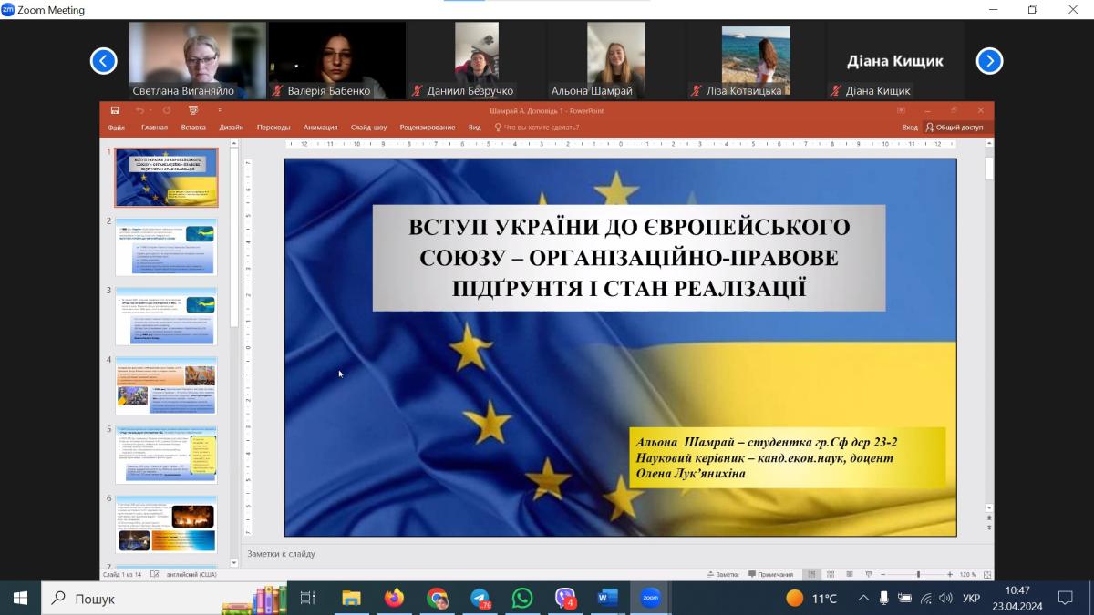Open the Дизайн ribbon tab
This screenshot has height=615, width=1094.
pyautogui.click(x=232, y=128)
